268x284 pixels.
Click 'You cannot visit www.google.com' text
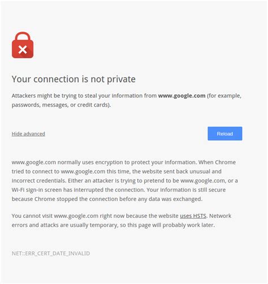[55, 216]
